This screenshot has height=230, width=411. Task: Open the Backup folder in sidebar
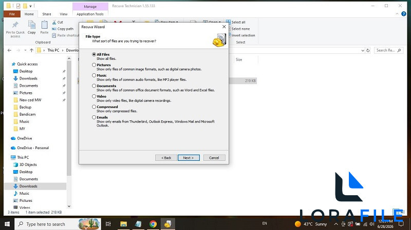pos(25,107)
